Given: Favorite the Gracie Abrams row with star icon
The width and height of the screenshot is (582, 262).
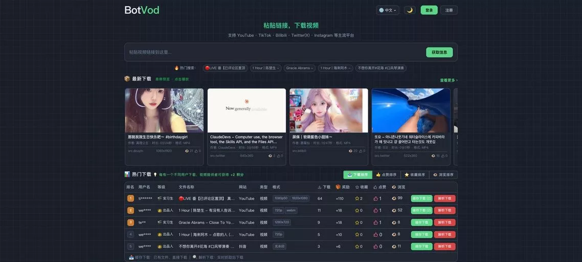Looking at the screenshot, I should coord(357,223).
